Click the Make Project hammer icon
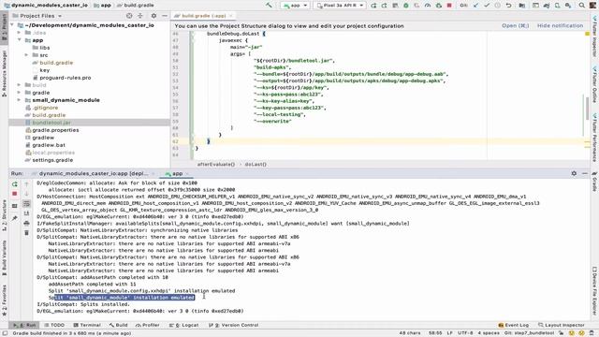Image resolution: width=599 pixels, height=337 pixels. pos(269,6)
